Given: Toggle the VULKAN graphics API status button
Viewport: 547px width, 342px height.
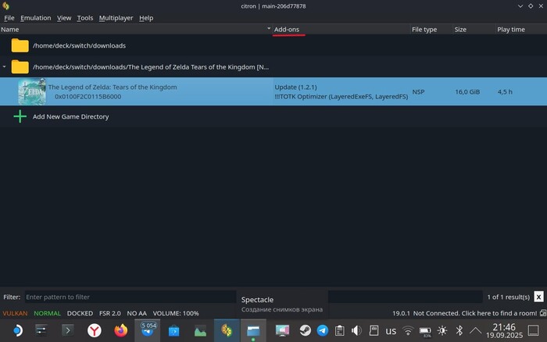Looking at the screenshot, I should 16,313.
